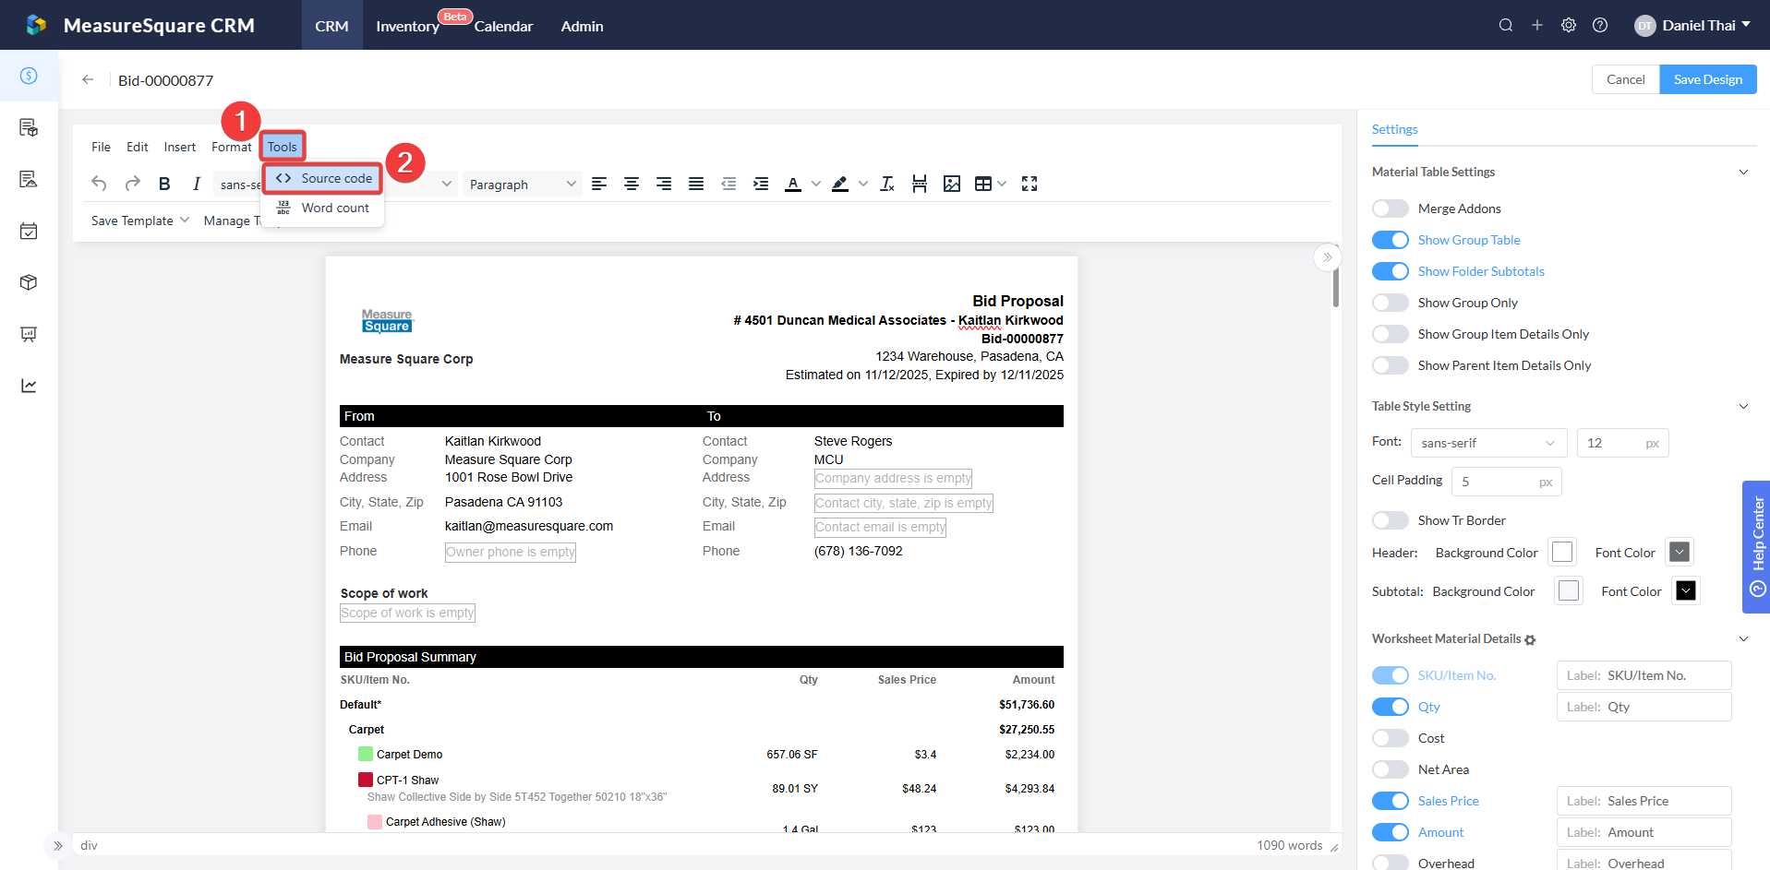
Task: Open the Help Center side tab
Action: [1756, 547]
